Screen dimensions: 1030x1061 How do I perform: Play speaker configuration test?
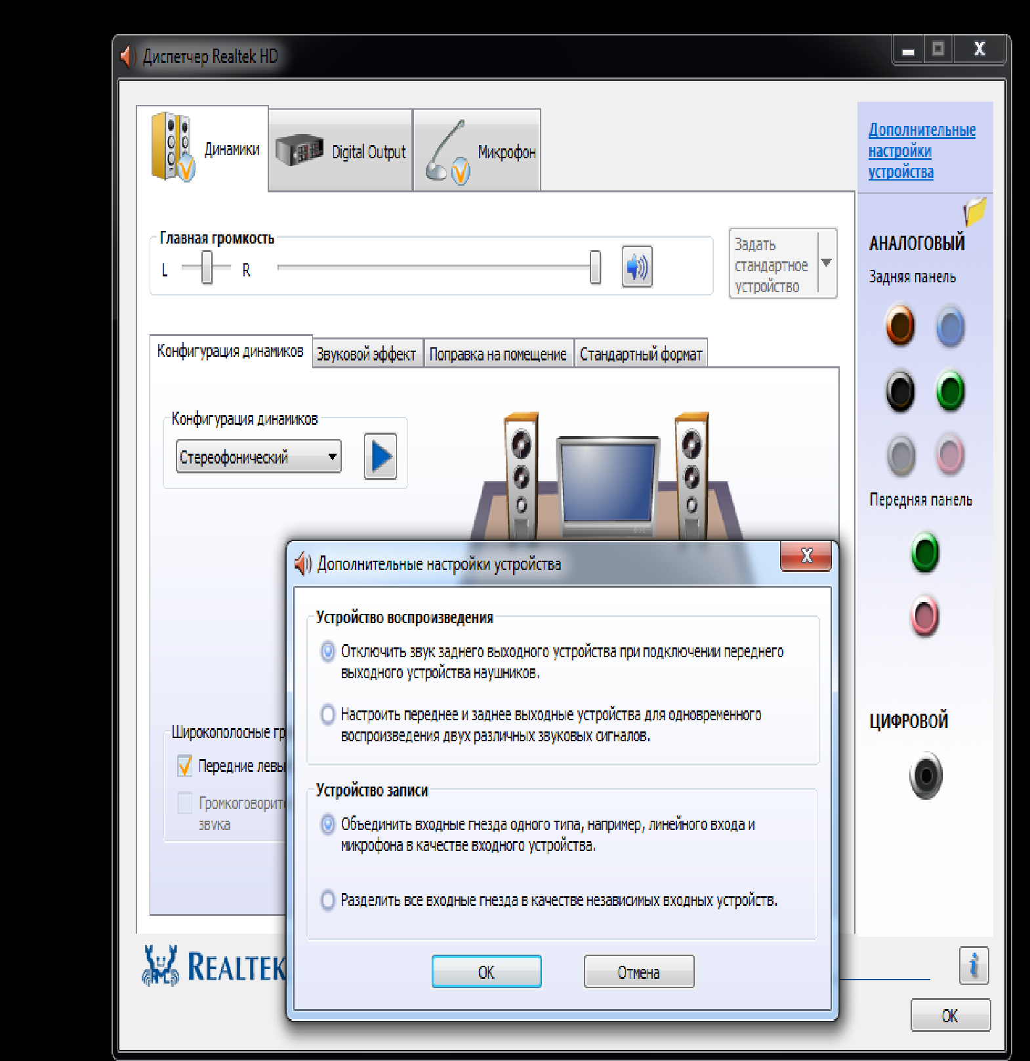[381, 456]
